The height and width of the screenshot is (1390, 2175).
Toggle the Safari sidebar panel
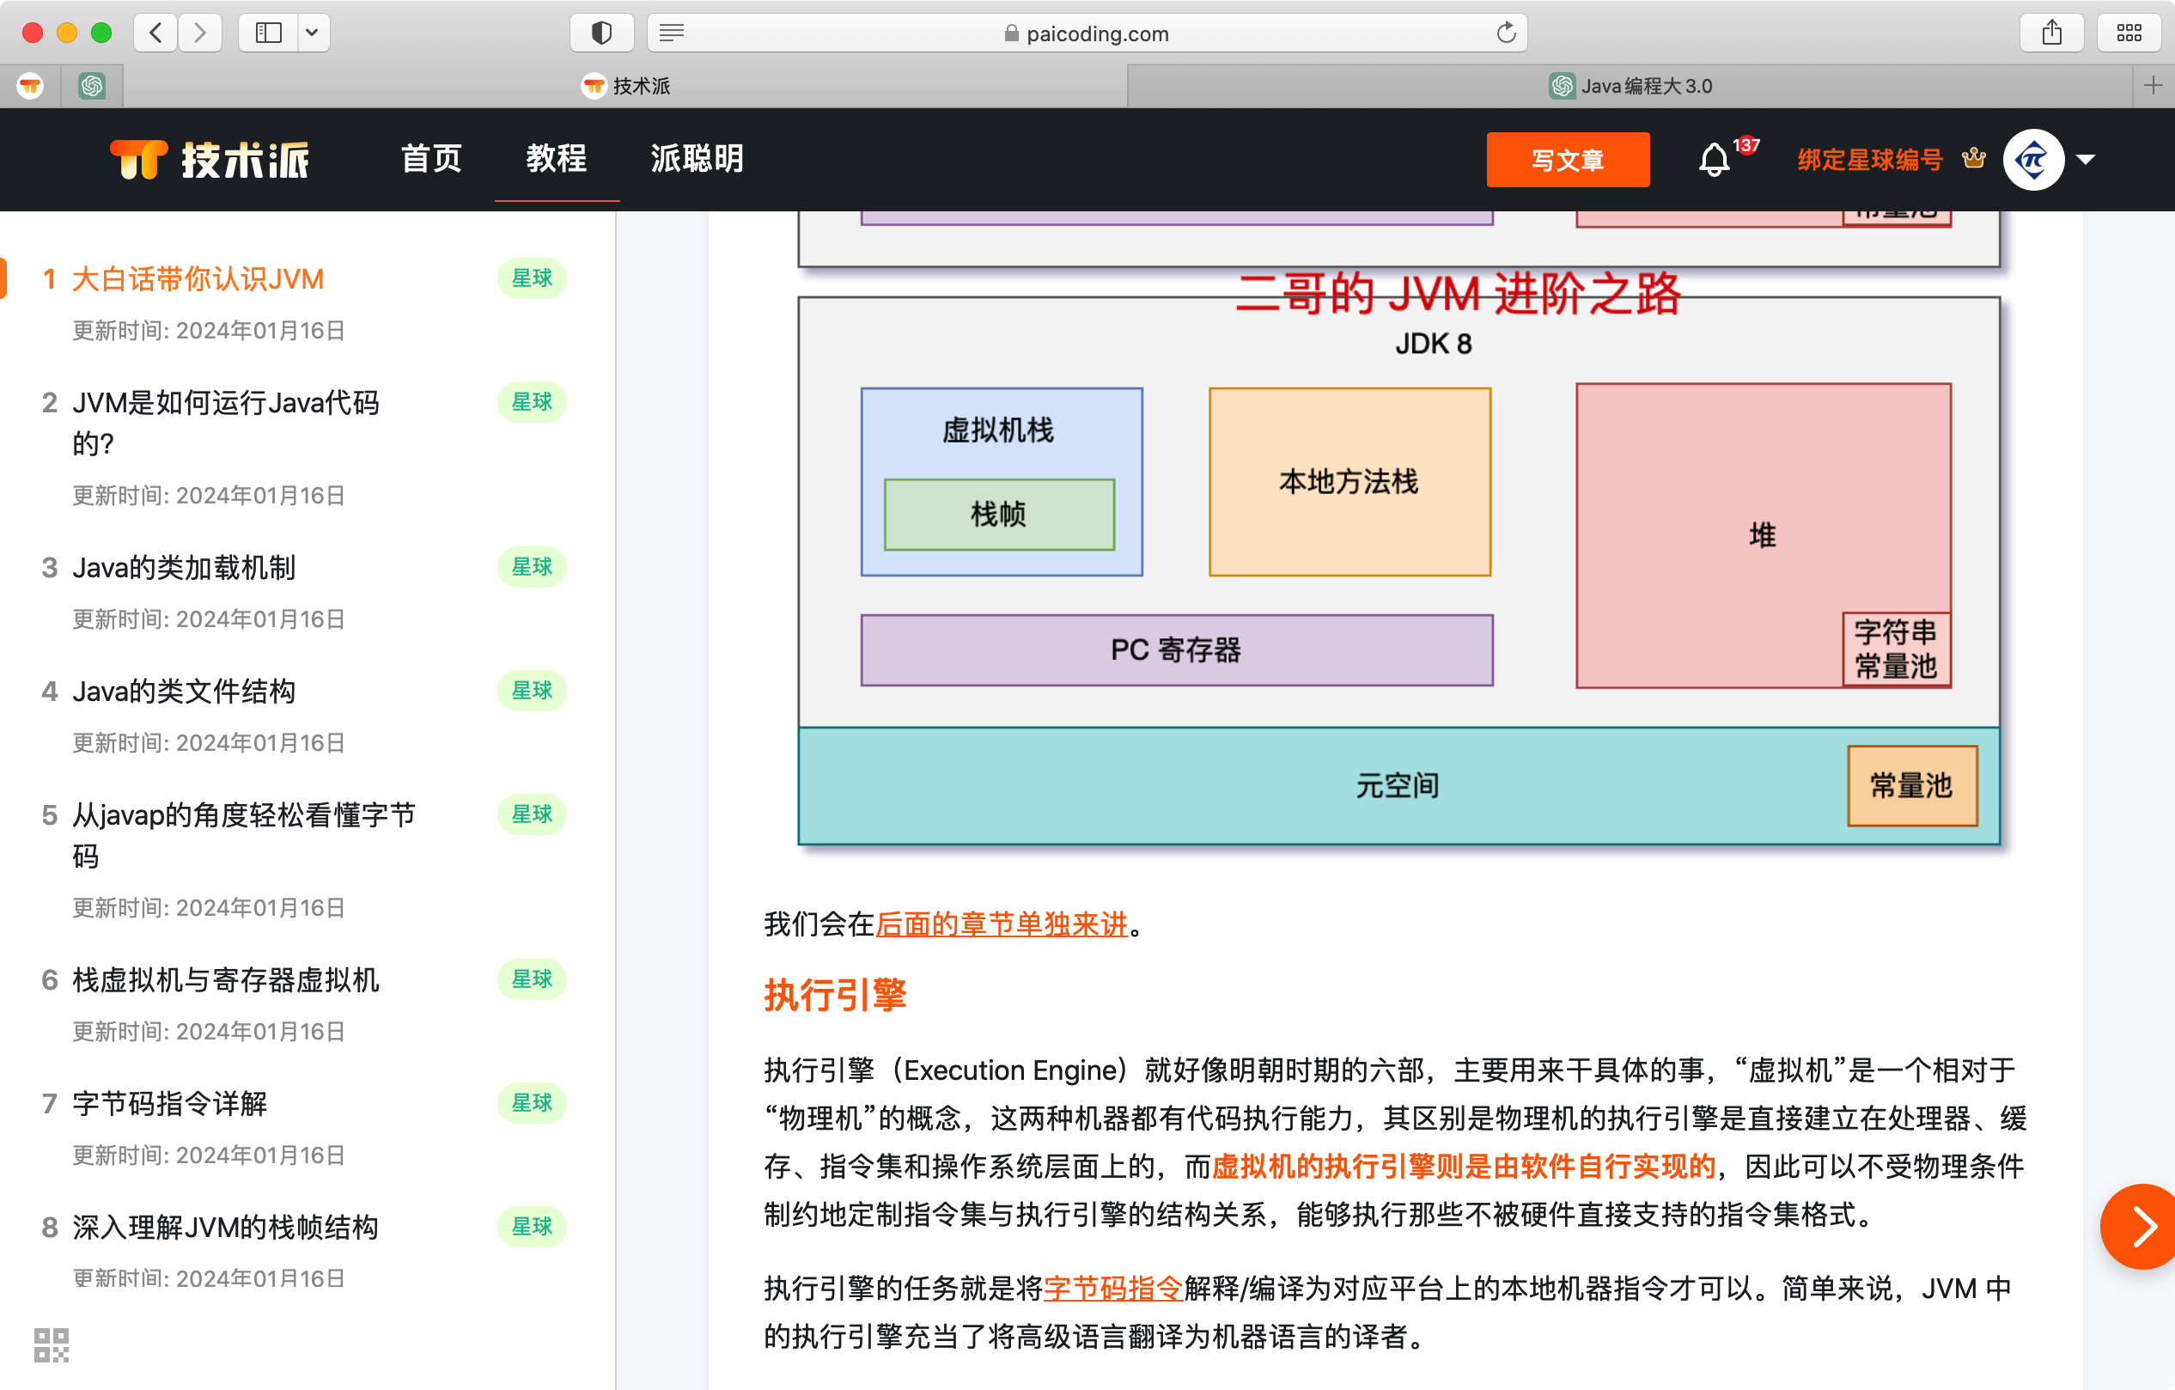click(268, 34)
